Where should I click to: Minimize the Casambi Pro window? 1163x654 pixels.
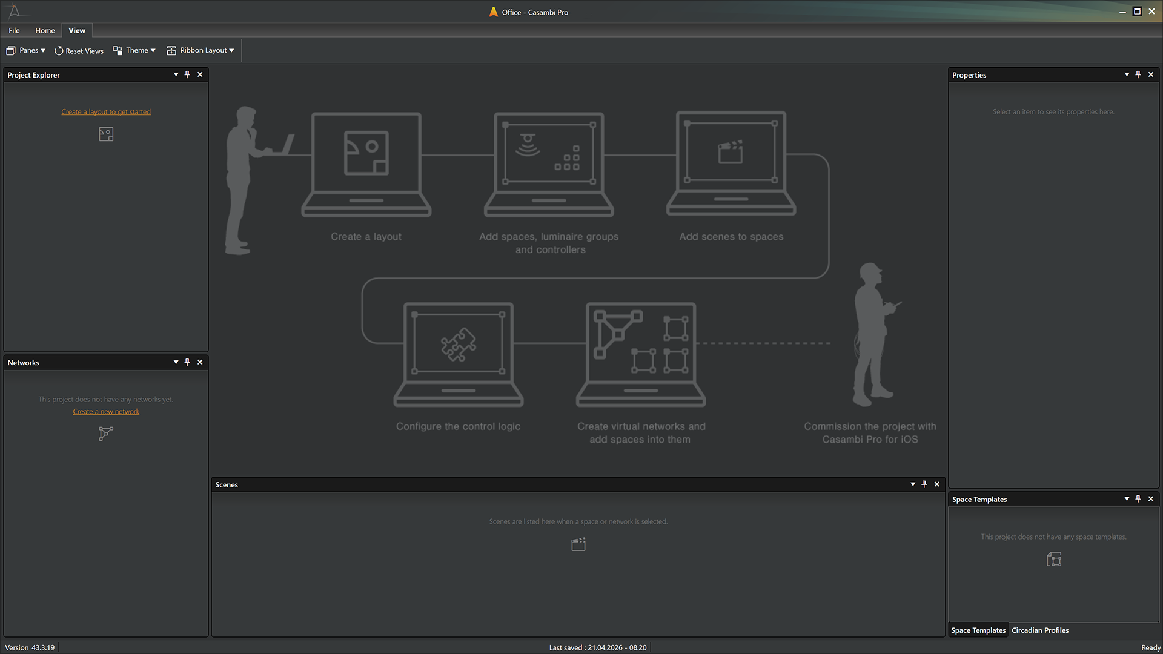pos(1122,12)
